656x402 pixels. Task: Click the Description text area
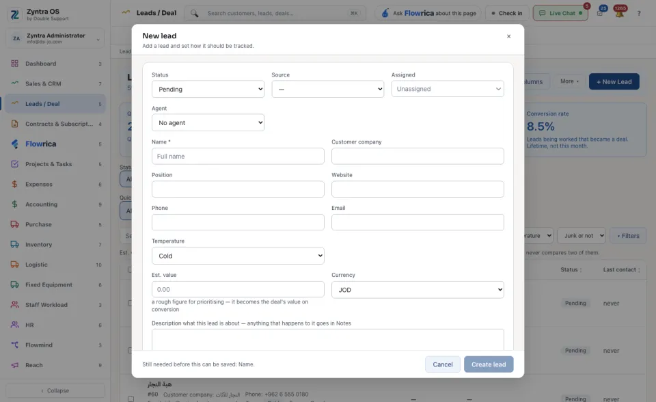328,340
